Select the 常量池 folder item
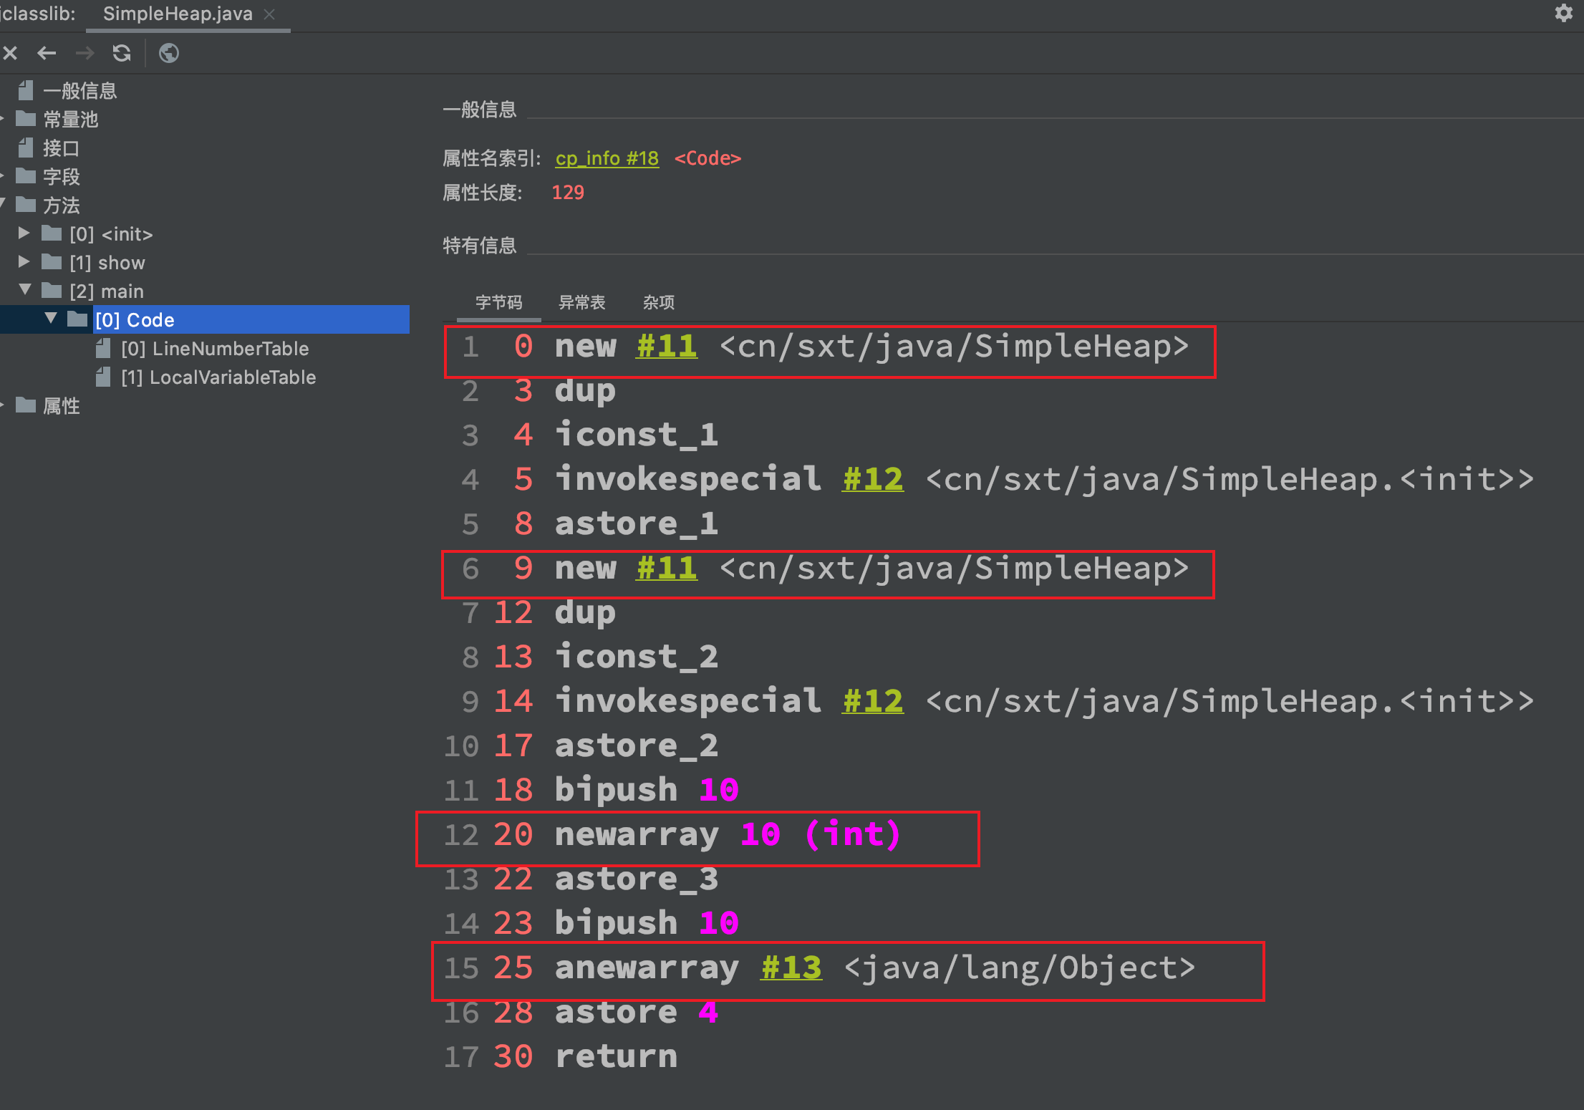1584x1110 pixels. click(70, 120)
